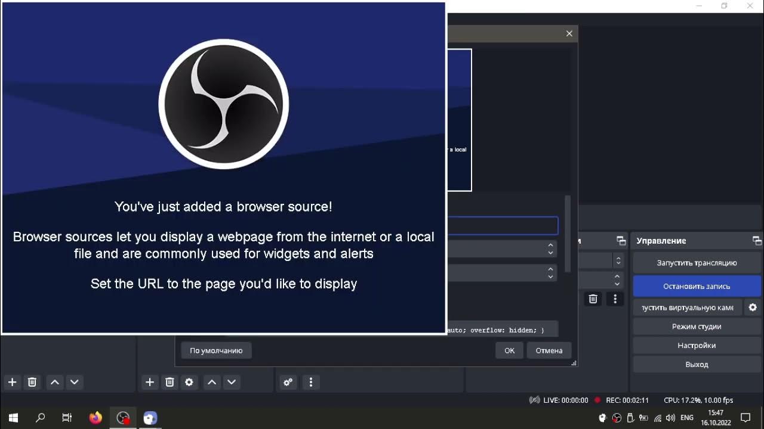Open source properties via the Sources gear icon
The image size is (764, 429).
pyautogui.click(x=189, y=382)
